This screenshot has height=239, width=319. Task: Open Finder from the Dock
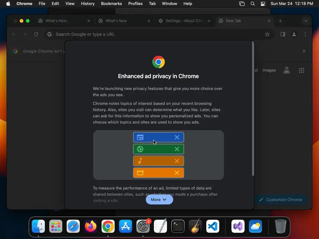point(38,226)
